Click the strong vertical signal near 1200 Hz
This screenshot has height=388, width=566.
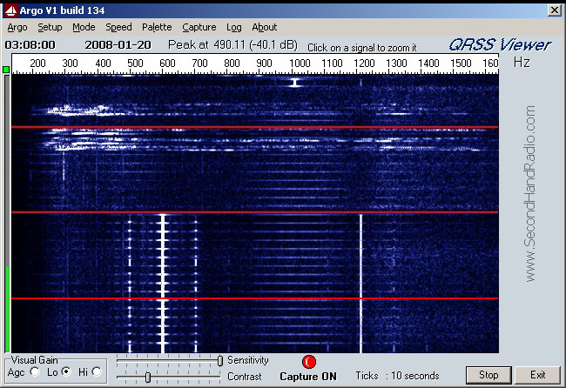360,284
